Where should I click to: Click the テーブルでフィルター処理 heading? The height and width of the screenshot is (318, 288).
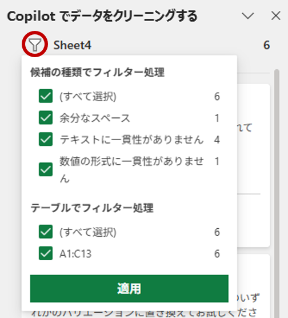click(x=92, y=208)
